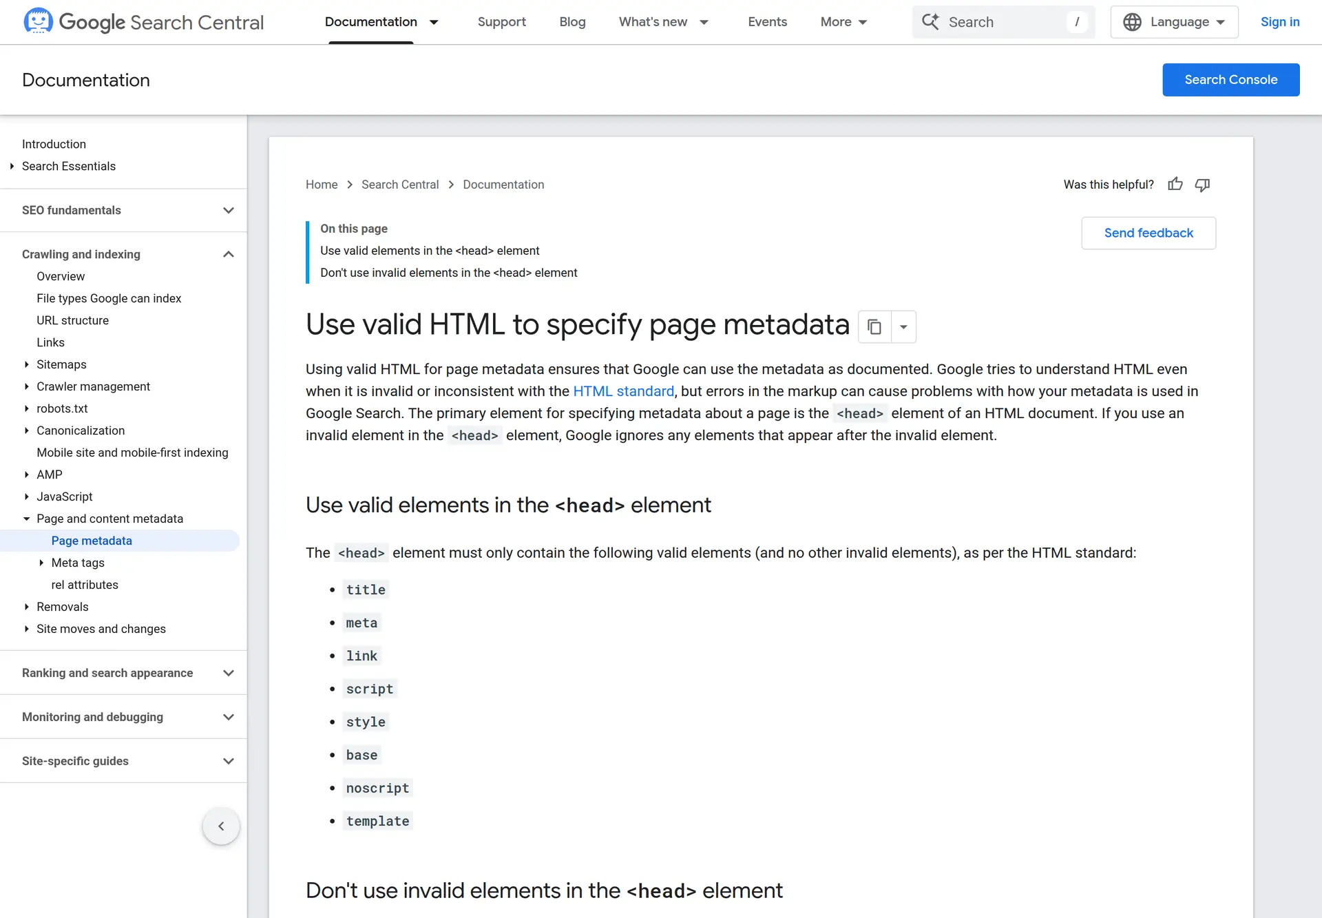Expand the Canonicalization tree item
This screenshot has width=1322, height=918.
click(x=26, y=430)
